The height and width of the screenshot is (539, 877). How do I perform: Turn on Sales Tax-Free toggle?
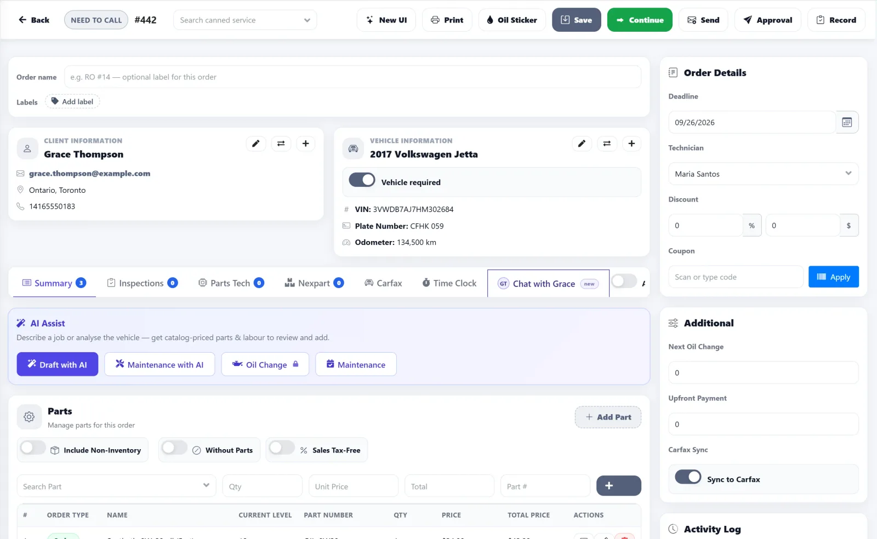pos(282,448)
